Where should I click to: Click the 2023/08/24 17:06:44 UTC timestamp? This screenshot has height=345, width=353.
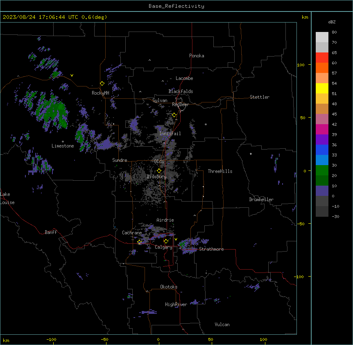[41, 17]
